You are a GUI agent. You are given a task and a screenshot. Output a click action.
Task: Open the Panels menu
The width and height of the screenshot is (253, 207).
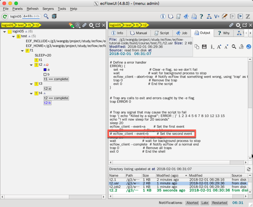coord(18,9)
